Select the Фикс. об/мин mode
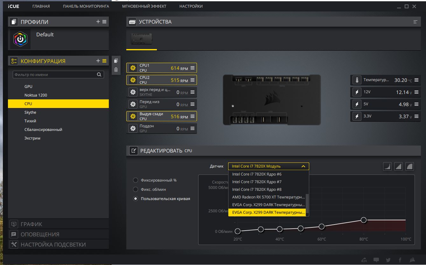 click(136, 190)
